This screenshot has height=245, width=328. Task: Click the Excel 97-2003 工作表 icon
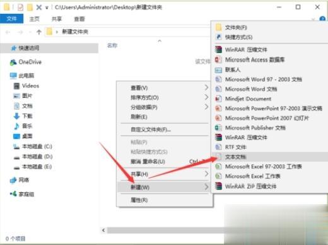click(218, 166)
